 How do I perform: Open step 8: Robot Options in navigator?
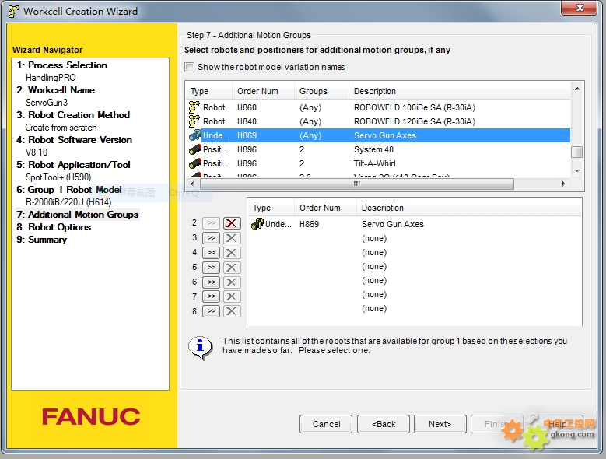(x=54, y=227)
